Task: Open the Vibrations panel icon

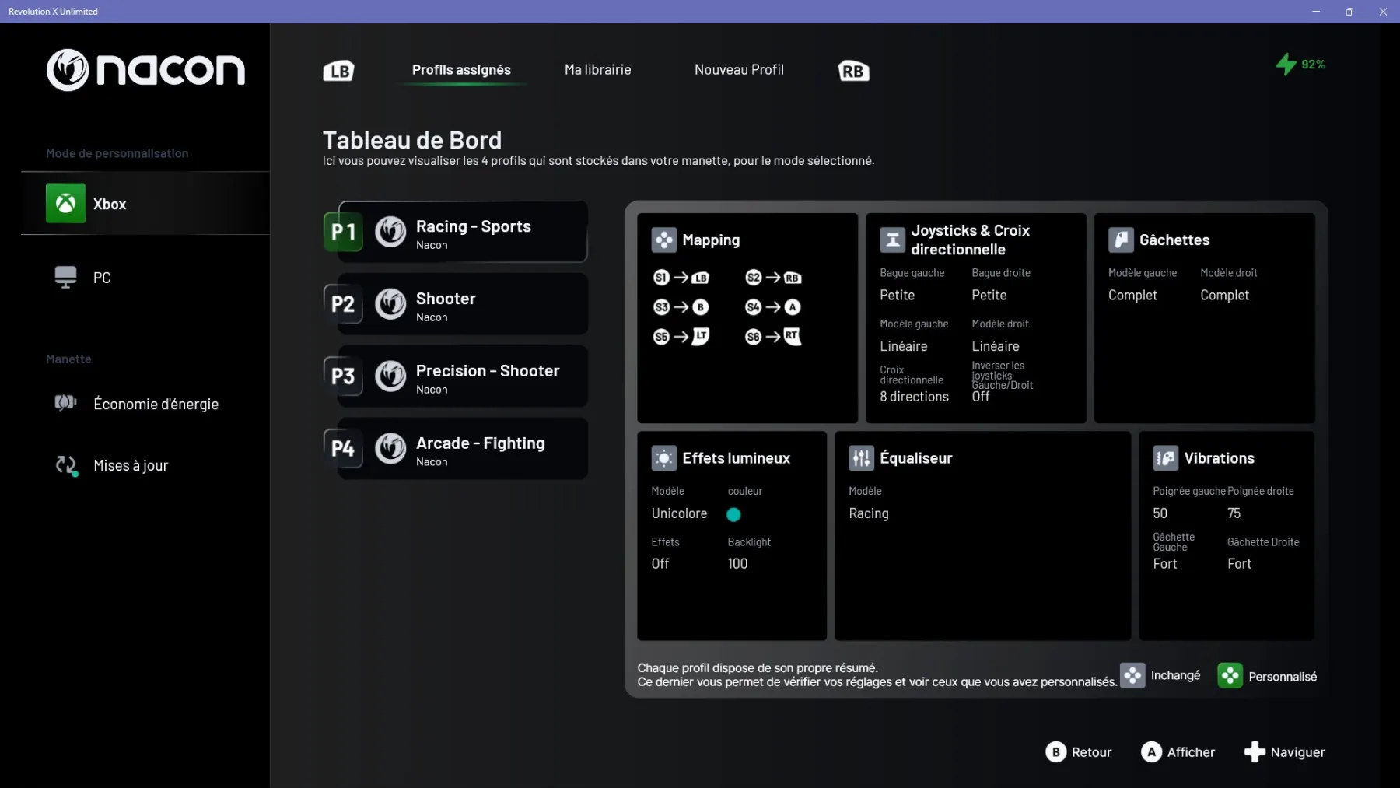Action: tap(1165, 458)
